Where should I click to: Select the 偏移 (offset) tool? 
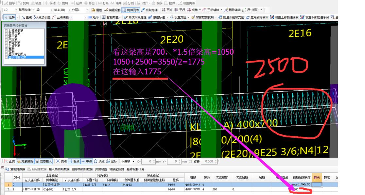pos(157,3)
